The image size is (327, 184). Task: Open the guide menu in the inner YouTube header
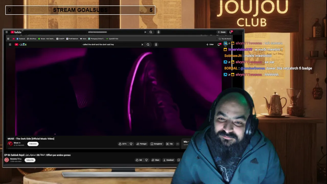tap(10, 44)
